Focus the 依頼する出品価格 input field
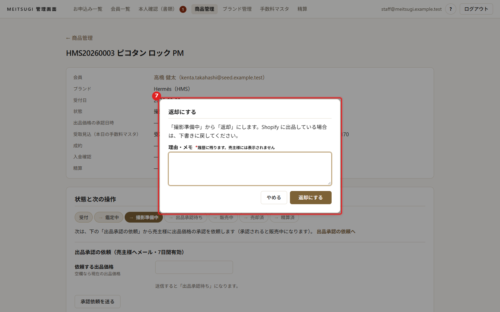Image resolution: width=500 pixels, height=312 pixels. pos(194,267)
